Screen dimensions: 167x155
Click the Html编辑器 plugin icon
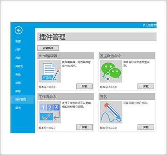pos(50,71)
